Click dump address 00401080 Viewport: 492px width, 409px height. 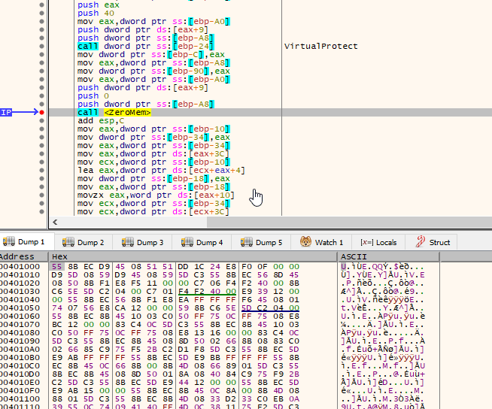[x=20, y=333]
